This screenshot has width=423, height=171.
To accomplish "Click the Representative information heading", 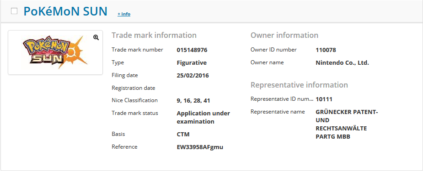I will (299, 85).
